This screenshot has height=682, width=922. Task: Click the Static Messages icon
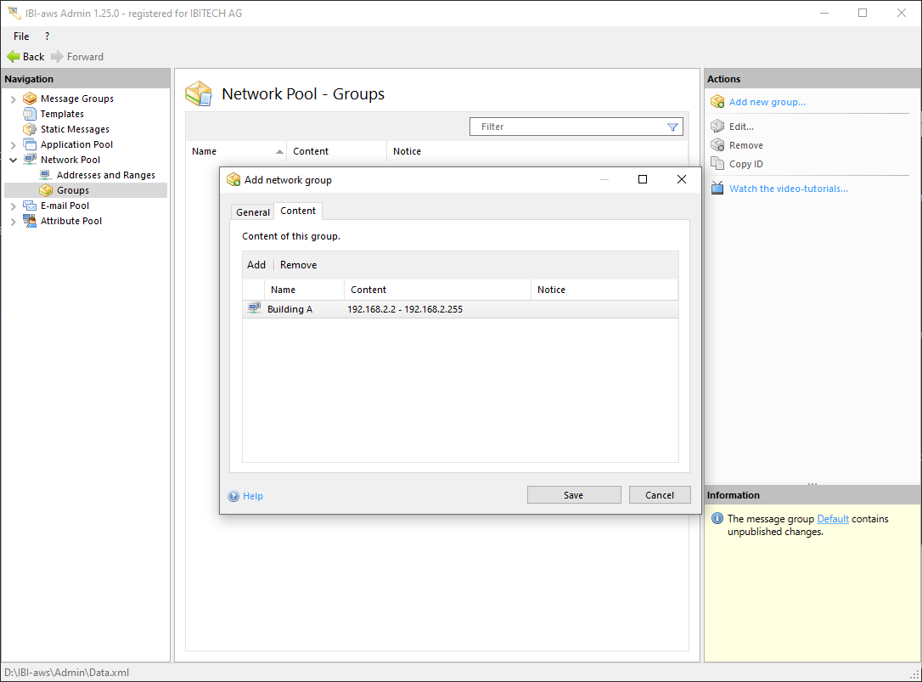click(30, 129)
